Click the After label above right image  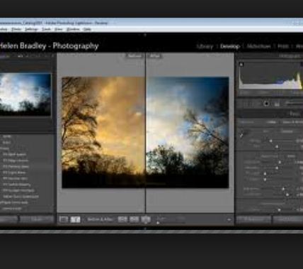click(155, 56)
